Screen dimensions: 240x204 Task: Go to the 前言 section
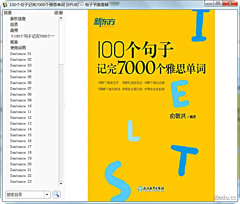point(14,42)
